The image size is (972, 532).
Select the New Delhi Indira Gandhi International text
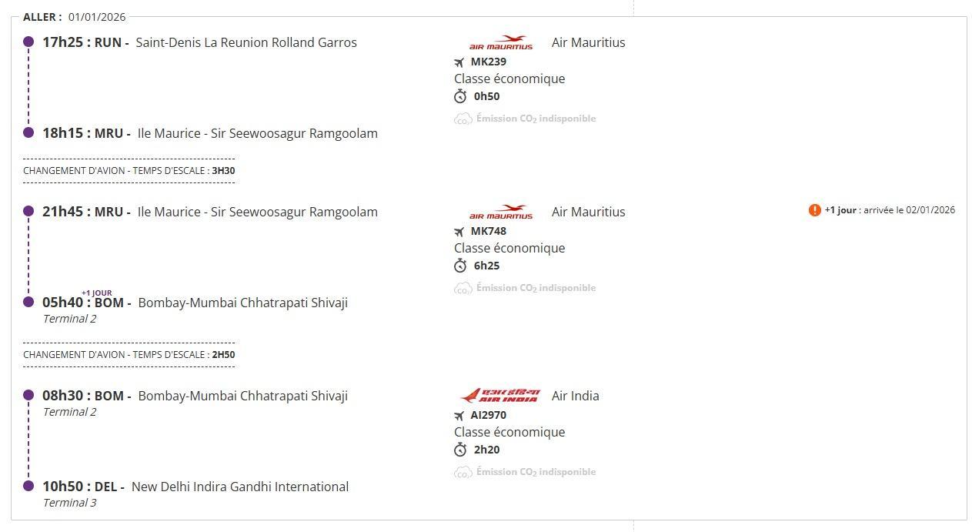pos(239,487)
